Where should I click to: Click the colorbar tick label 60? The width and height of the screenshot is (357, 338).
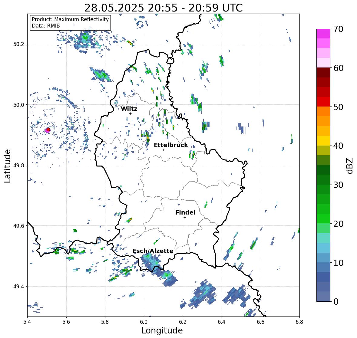coord(338,68)
